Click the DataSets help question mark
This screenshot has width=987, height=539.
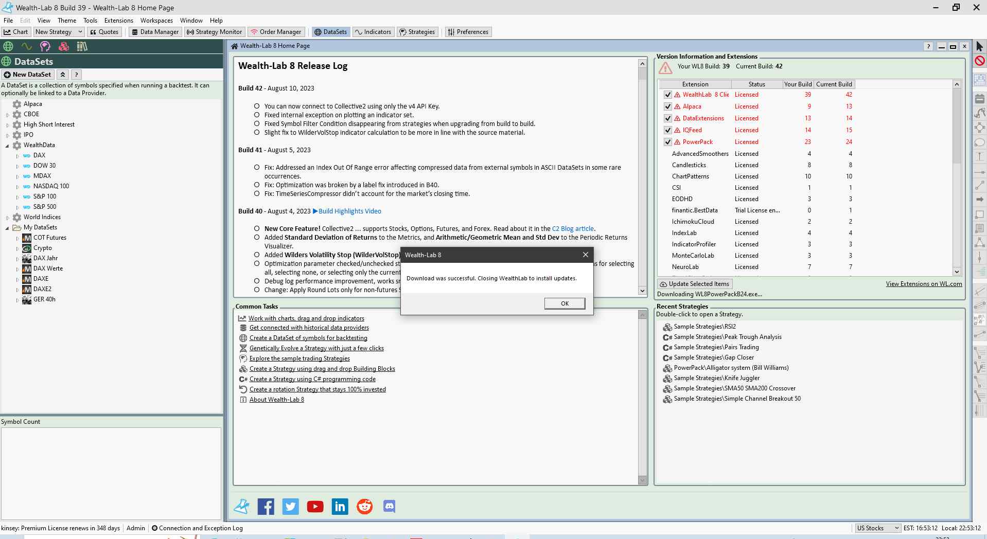point(76,75)
